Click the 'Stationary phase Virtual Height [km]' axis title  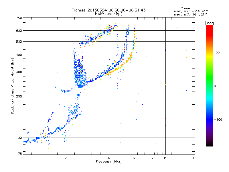click(x=13, y=86)
